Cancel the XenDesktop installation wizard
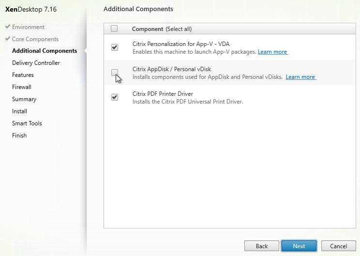This screenshot has width=360, height=256. click(339, 246)
